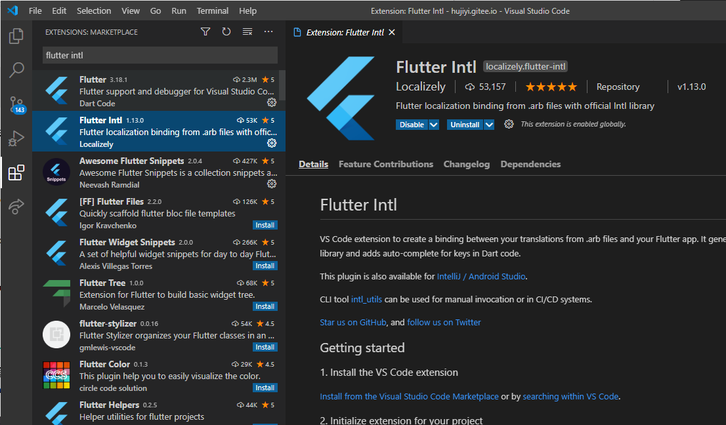
Task: Click manage gear in Flutter Intl detail header
Action: (x=509, y=124)
